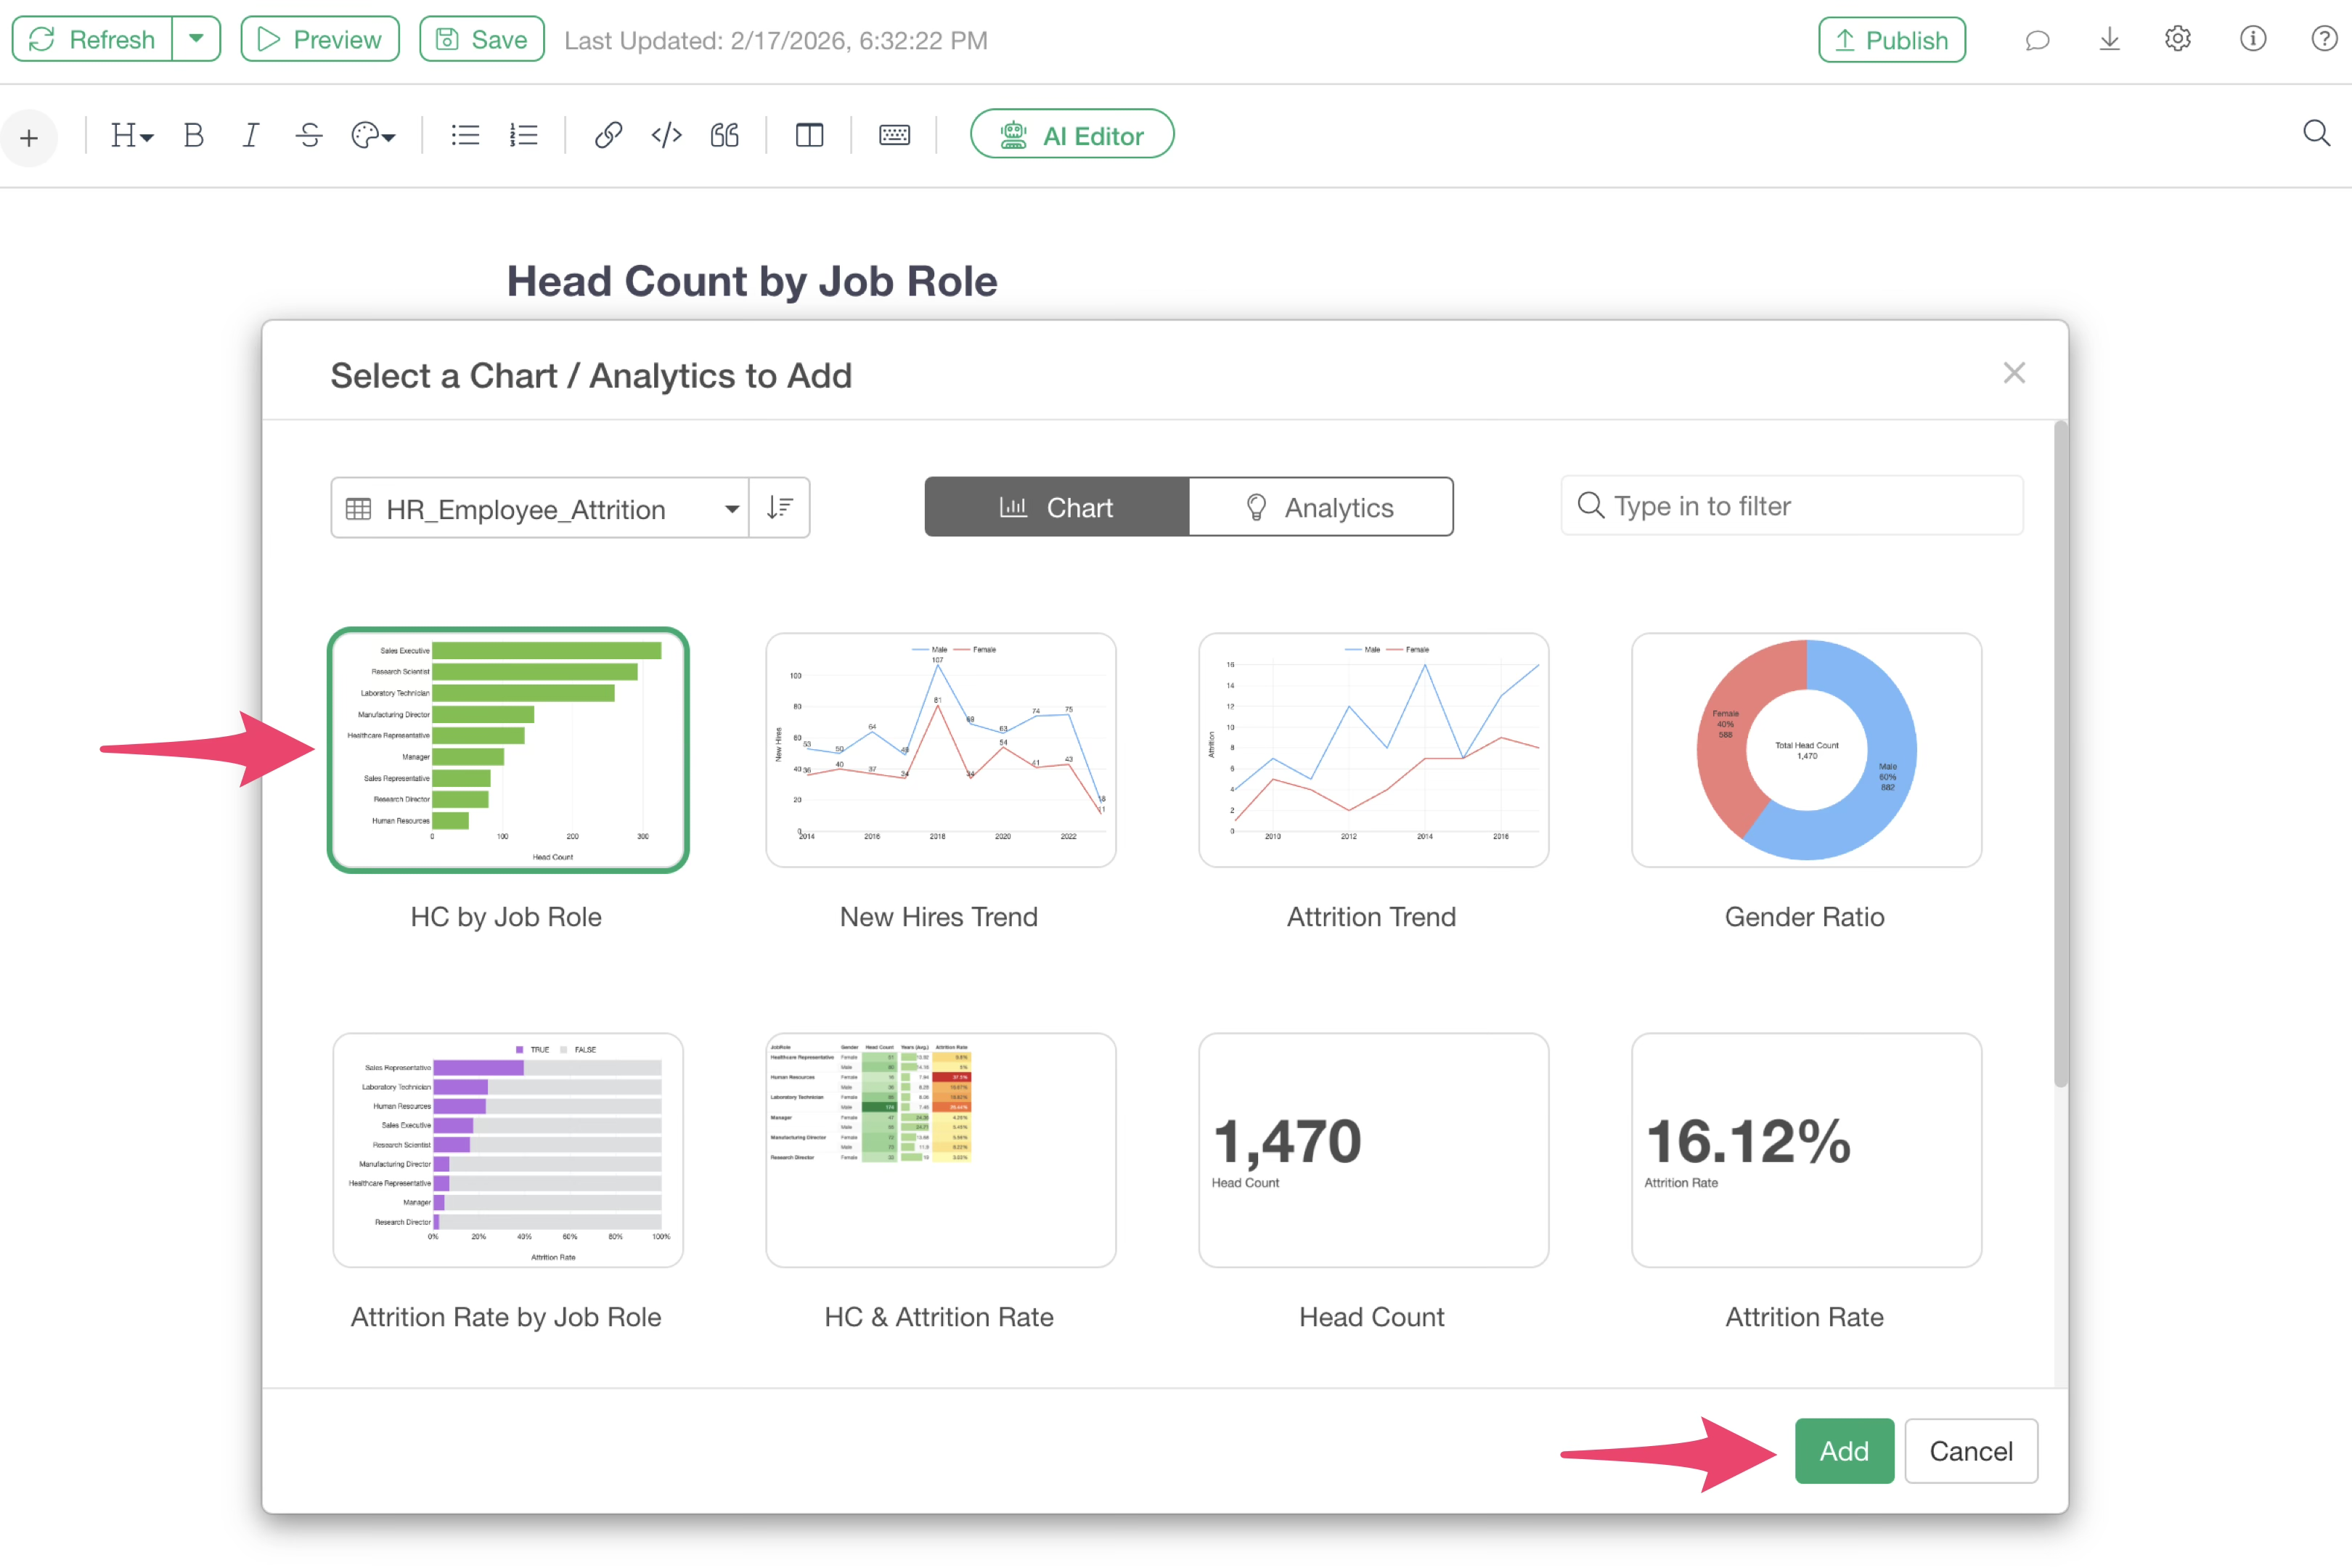Viewport: 2352px width, 1568px height.
Task: Insert a code block
Action: (x=666, y=135)
